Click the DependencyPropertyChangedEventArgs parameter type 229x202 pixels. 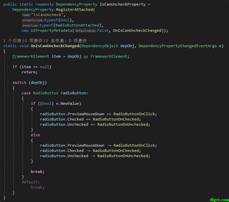[x=178, y=46]
